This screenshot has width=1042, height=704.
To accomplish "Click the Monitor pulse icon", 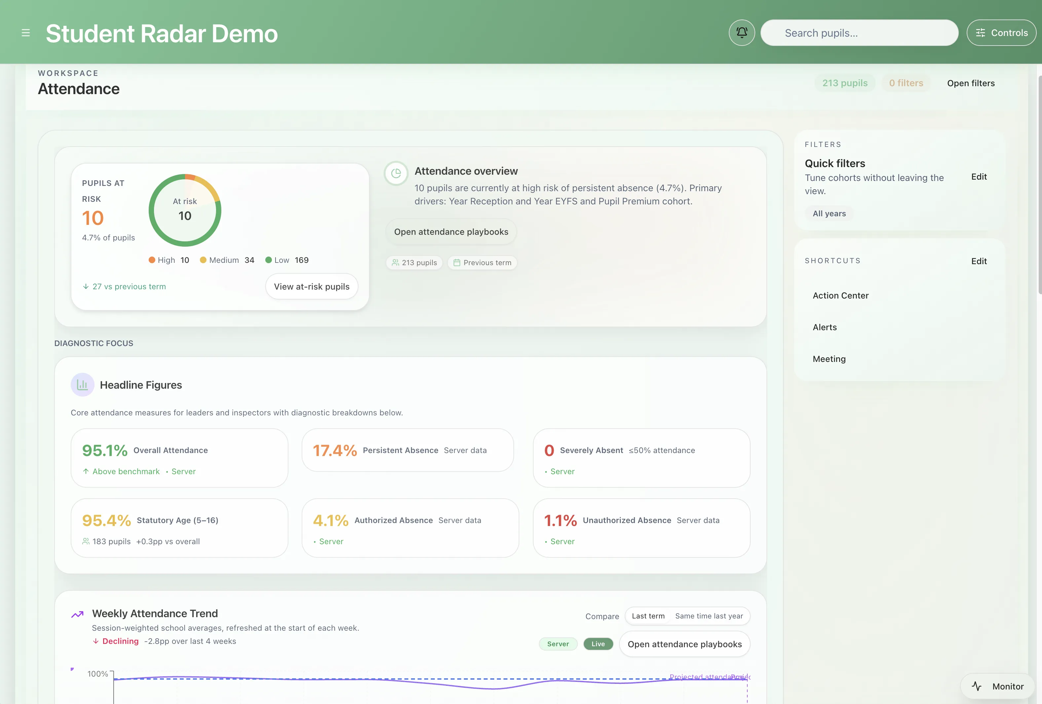I will 977,686.
